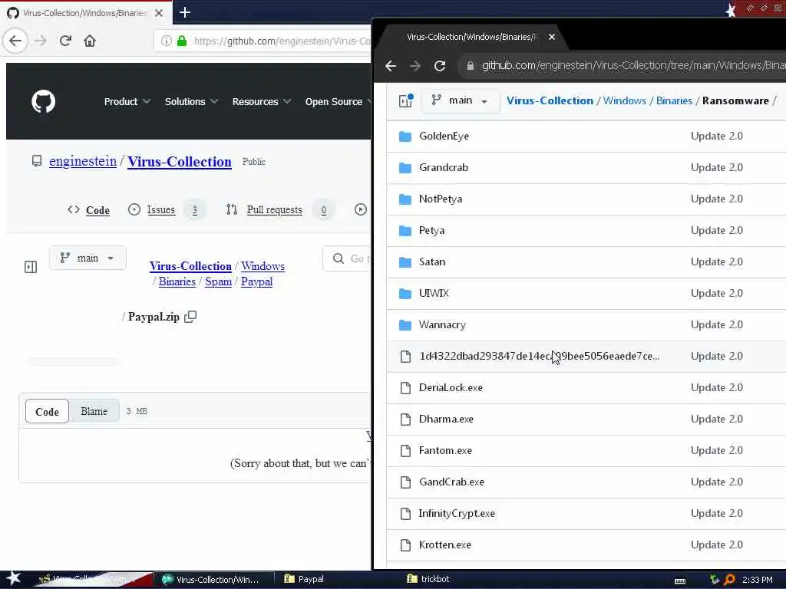
Task: Click the search icon in Go to file
Action: point(339,258)
